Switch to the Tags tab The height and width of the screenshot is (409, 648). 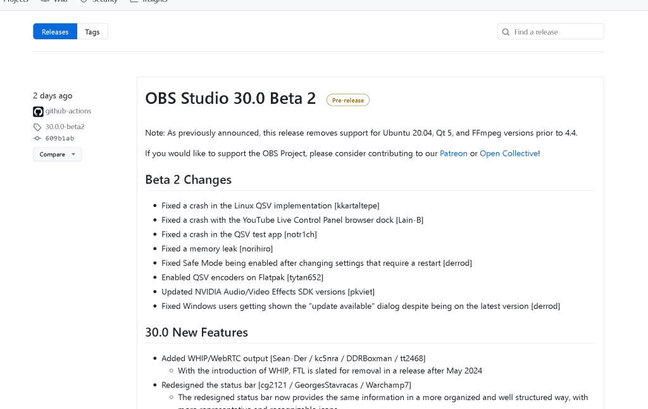pyautogui.click(x=92, y=32)
